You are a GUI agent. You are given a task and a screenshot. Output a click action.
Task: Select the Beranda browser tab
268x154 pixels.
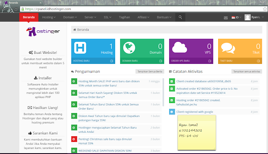23,3
